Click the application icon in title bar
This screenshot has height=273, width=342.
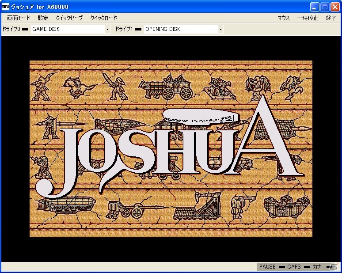(x=5, y=7)
